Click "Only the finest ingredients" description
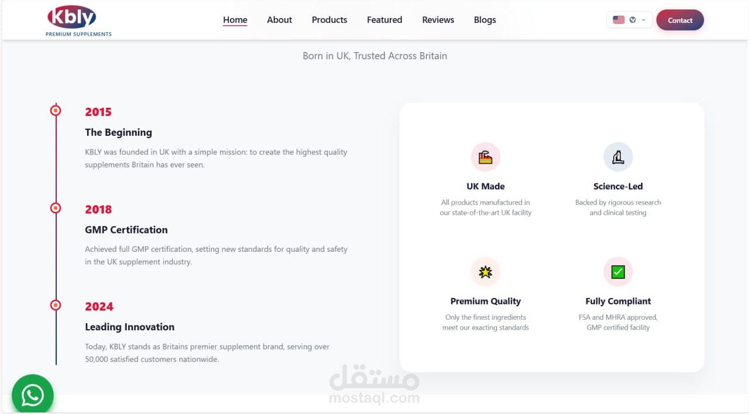749x414 pixels. [x=486, y=322]
